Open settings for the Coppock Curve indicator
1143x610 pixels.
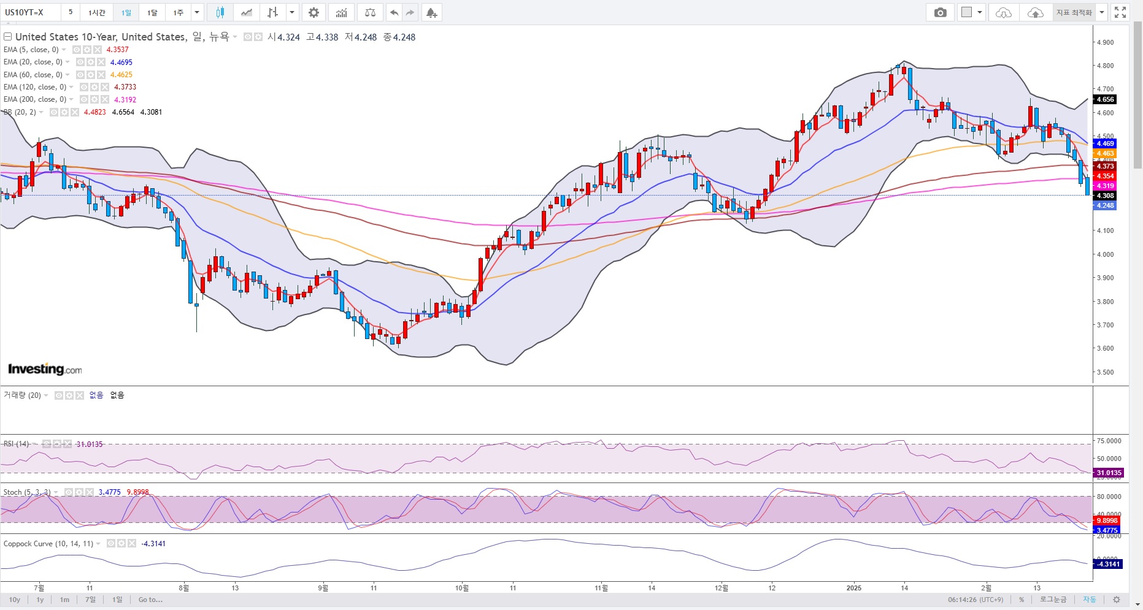[x=121, y=544]
